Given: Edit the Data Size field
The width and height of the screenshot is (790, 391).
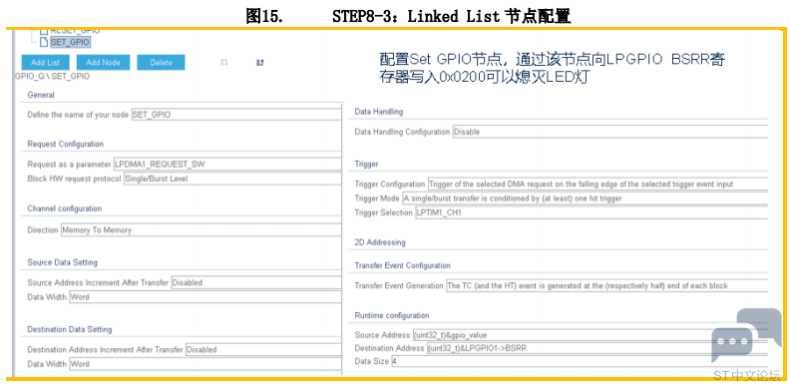Looking at the screenshot, I should coord(580,361).
